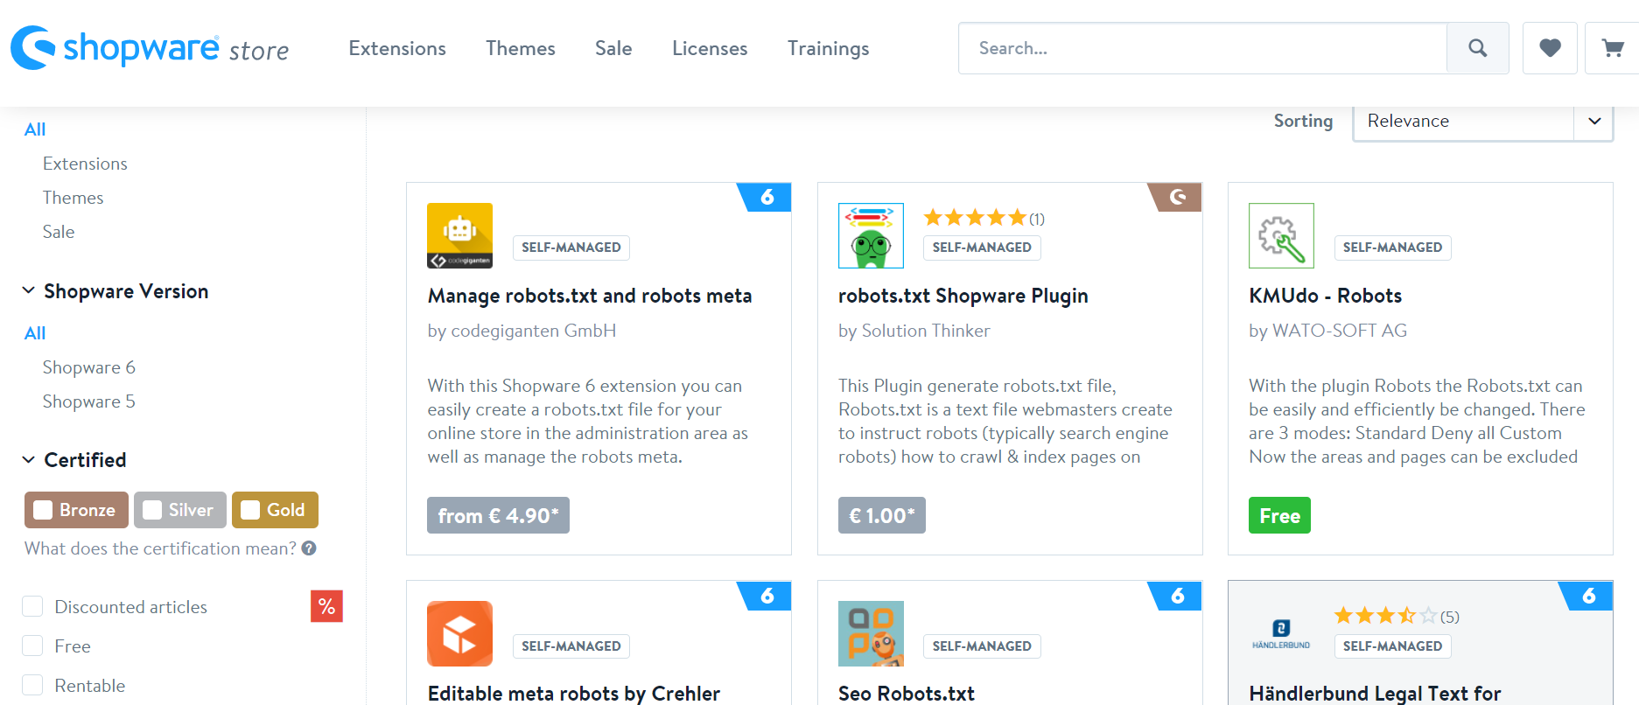Click 'by Solution Thinker' manufacturer text
Image resolution: width=1639 pixels, height=705 pixels.
tap(914, 331)
